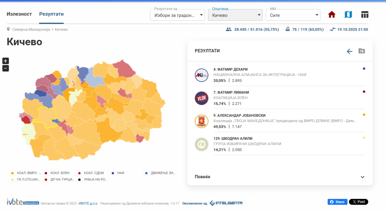Open the blue map view icon
The width and height of the screenshot is (386, 211).
[348, 15]
